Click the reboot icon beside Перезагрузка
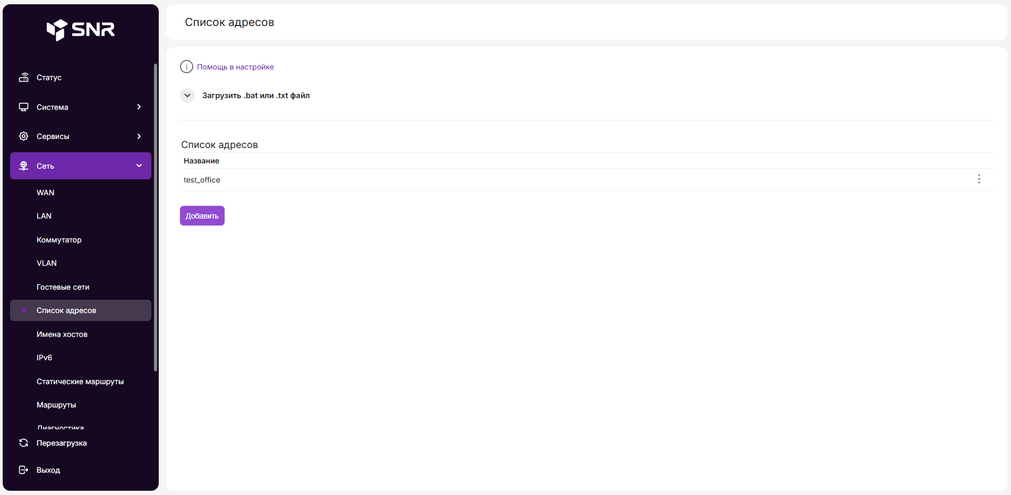 click(24, 443)
